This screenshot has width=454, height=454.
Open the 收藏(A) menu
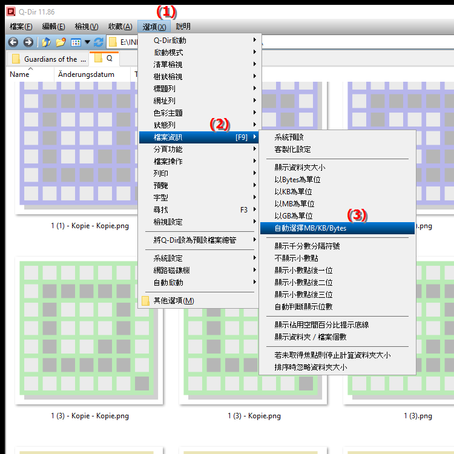point(120,27)
